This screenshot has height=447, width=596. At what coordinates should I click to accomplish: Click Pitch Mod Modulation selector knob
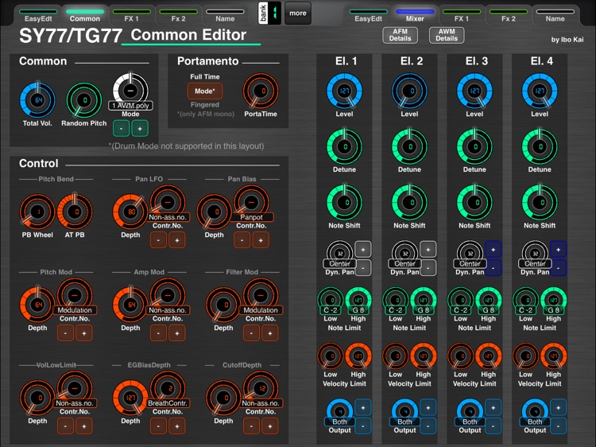[75, 296]
